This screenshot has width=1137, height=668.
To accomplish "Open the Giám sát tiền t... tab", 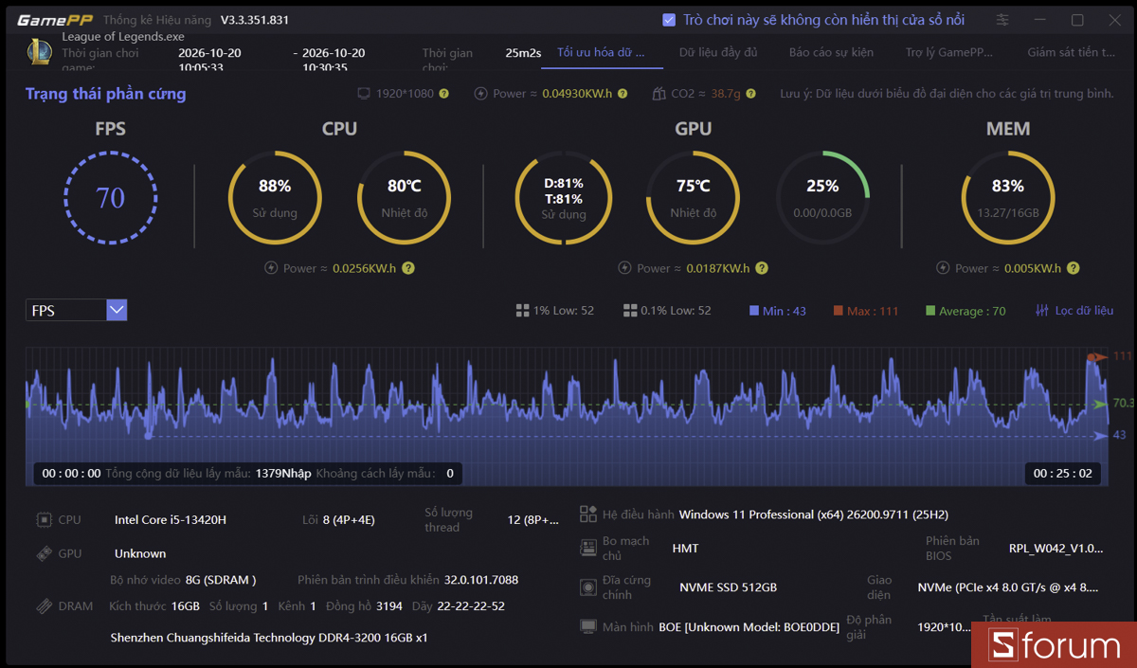I will point(1072,52).
